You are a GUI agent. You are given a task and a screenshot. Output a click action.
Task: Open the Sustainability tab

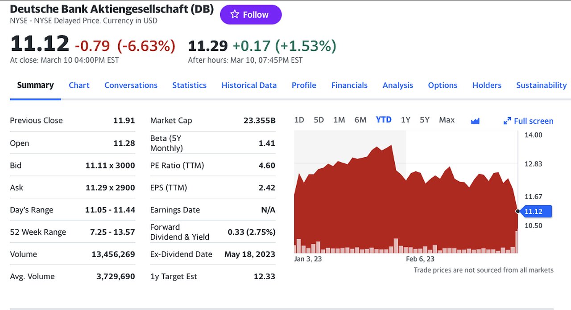(541, 85)
